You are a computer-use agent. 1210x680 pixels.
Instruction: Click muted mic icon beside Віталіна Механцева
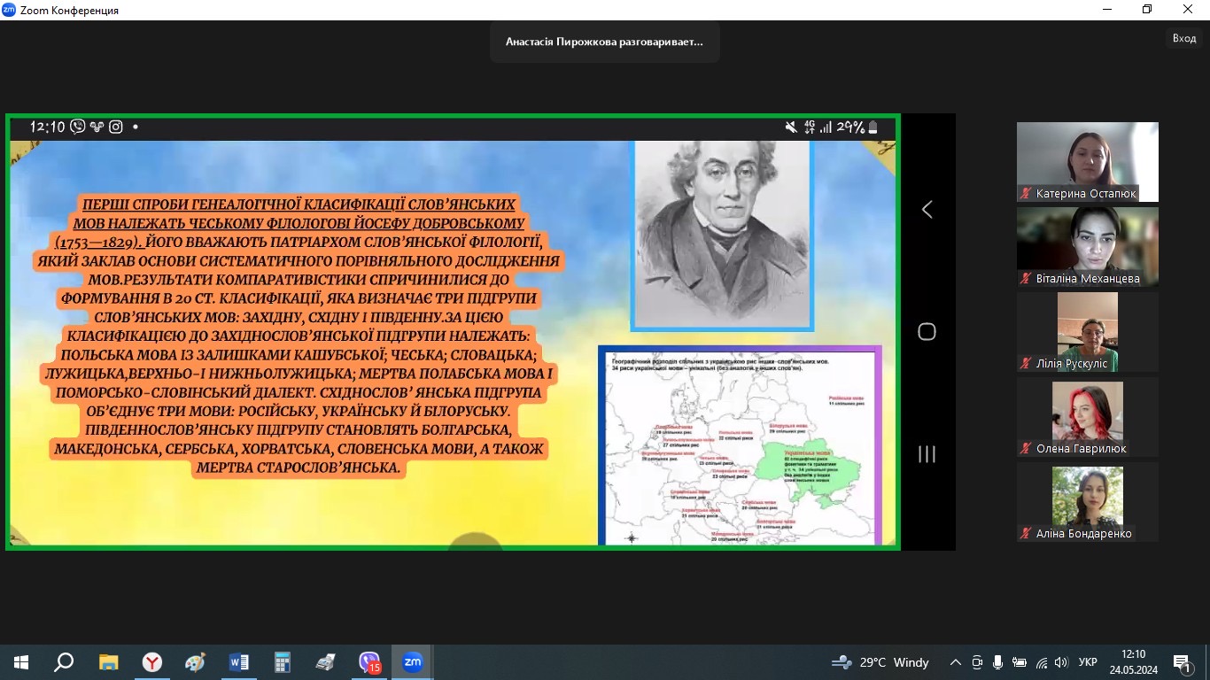click(x=1027, y=279)
